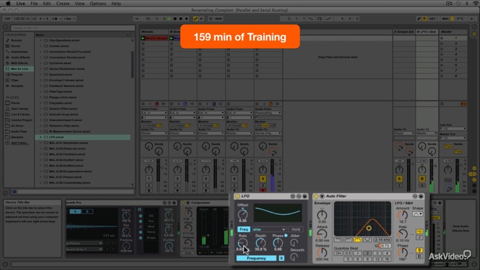Select low-pass filter type icon
This screenshot has height=270, width=480.
click(338, 240)
